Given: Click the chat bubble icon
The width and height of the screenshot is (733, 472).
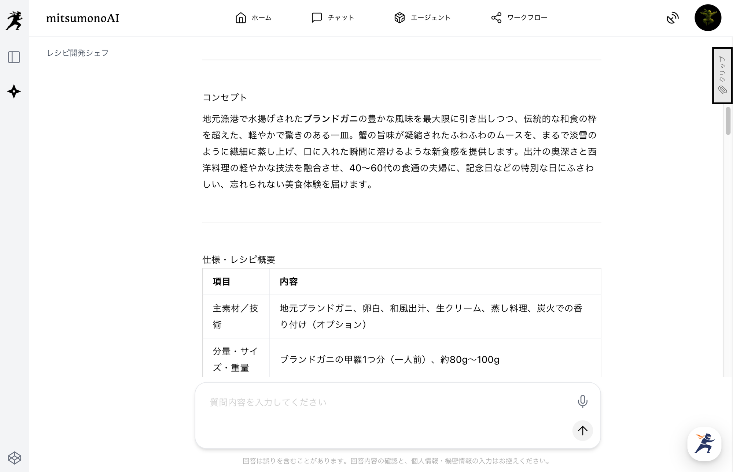Looking at the screenshot, I should (317, 18).
